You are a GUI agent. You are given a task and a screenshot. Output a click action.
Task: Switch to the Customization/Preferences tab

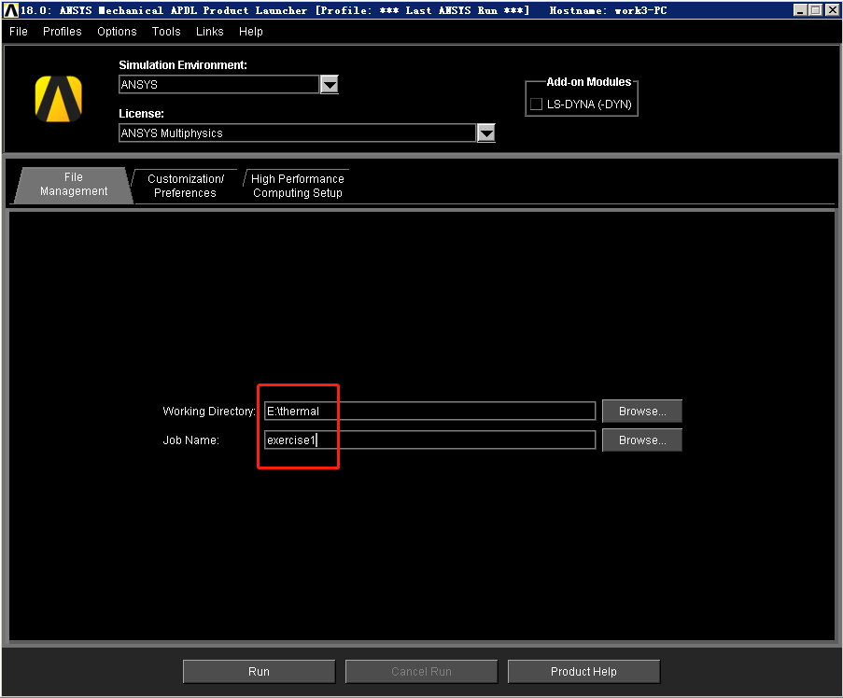[x=186, y=186]
